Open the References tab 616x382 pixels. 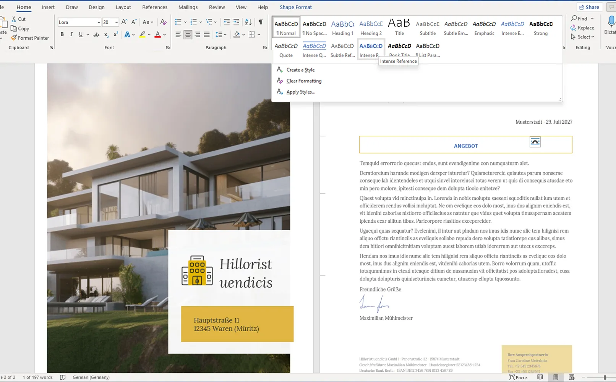click(x=155, y=7)
